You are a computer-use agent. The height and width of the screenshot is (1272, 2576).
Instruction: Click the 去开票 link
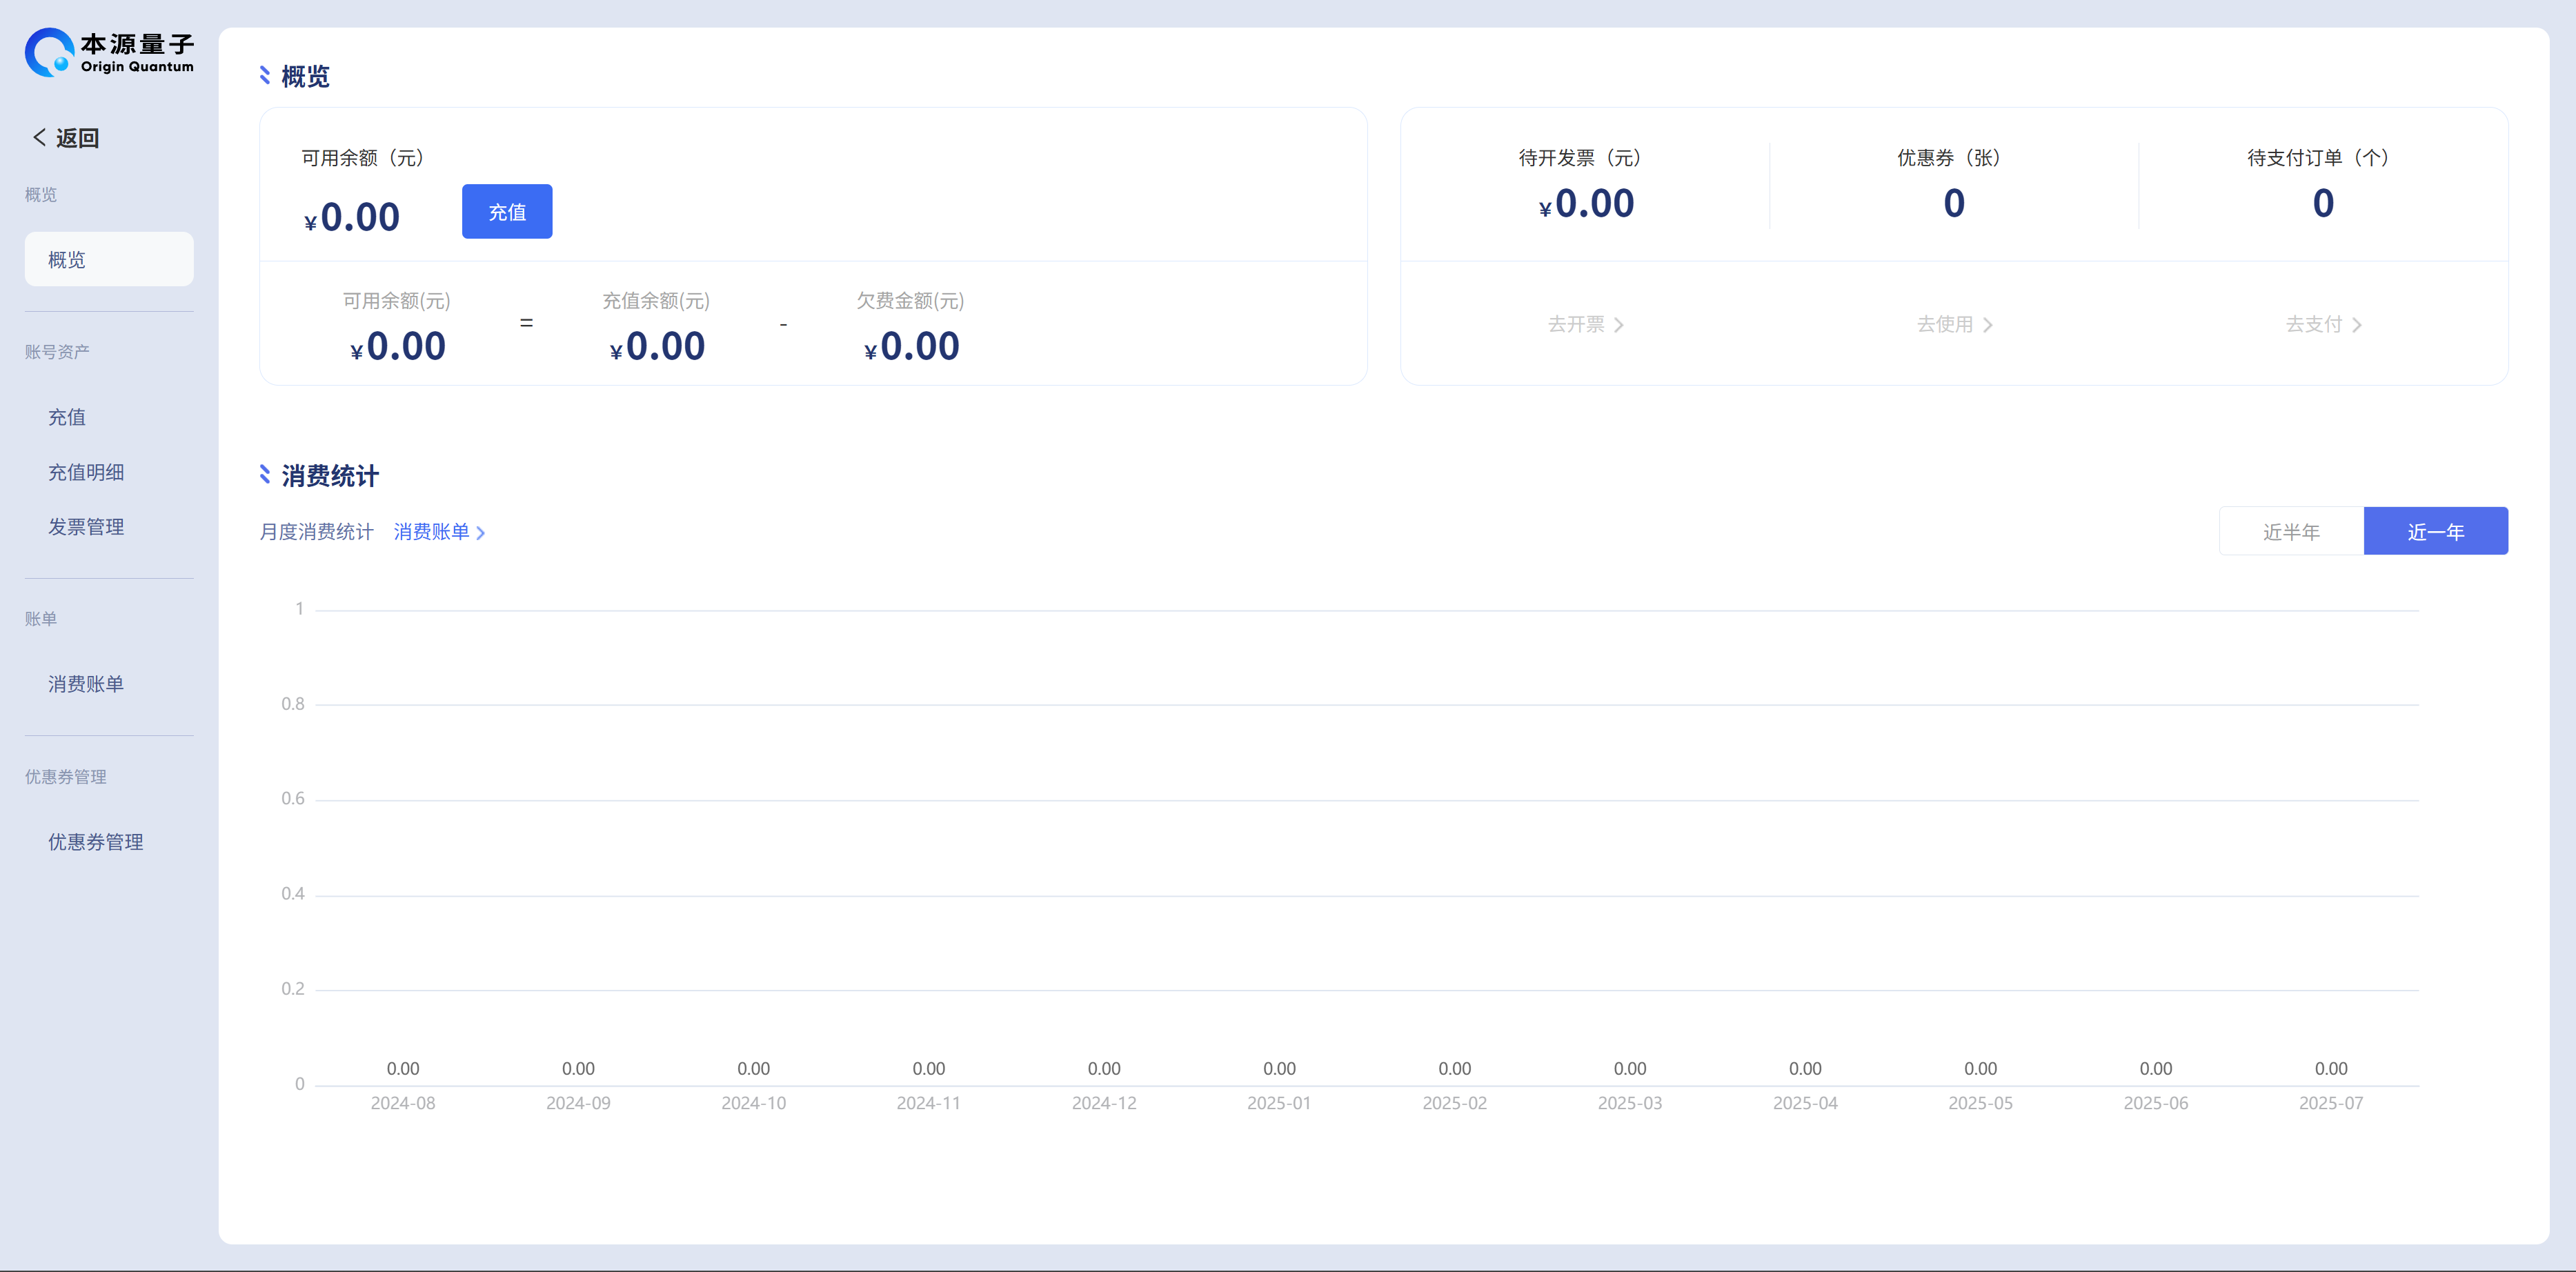coord(1576,324)
